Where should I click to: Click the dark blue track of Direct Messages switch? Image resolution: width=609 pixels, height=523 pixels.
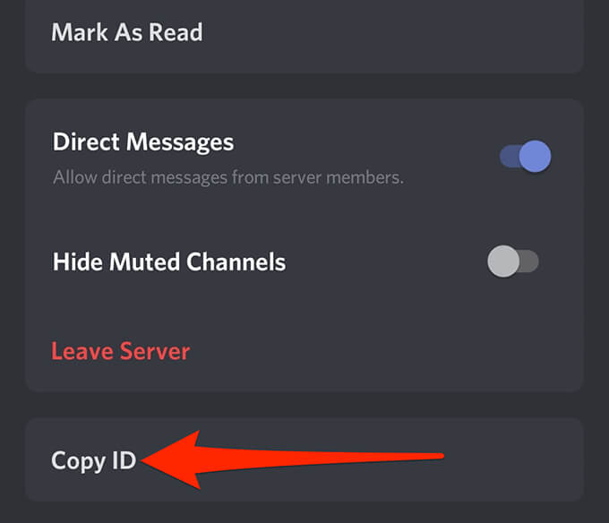click(510, 156)
